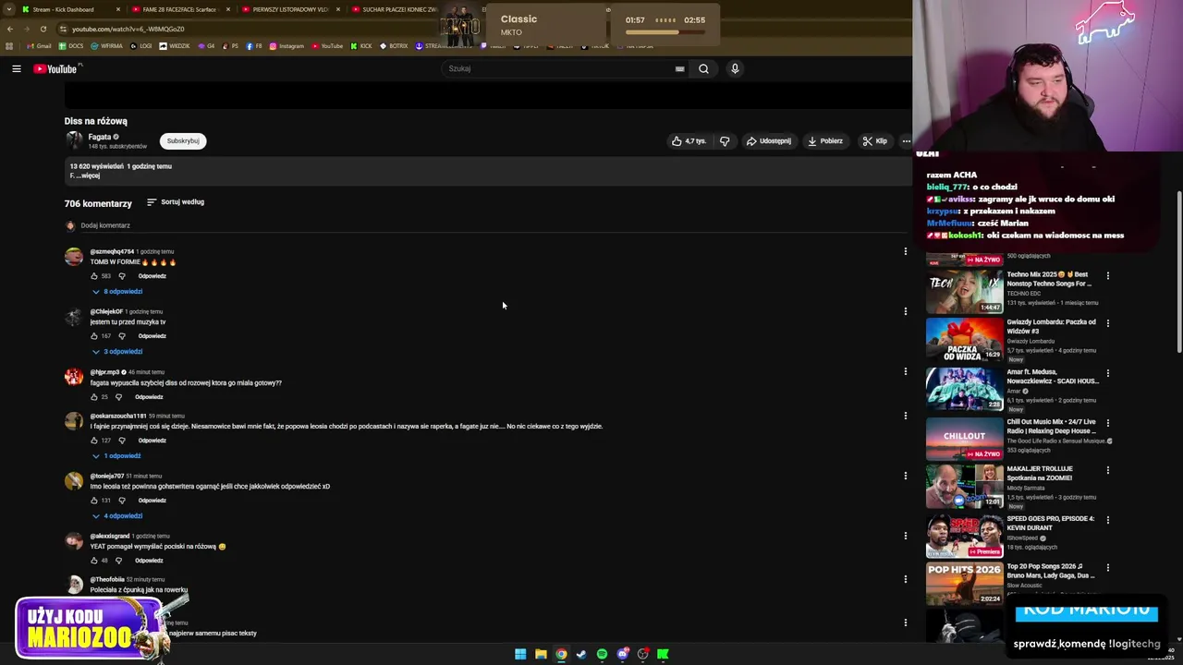Click the youtube.com address bar
Image resolution: width=1183 pixels, height=665 pixels.
click(x=250, y=29)
